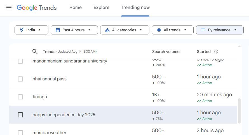This screenshot has height=135, width=249.
Task: Tick the checkbox for tiranga
Action: [20, 97]
